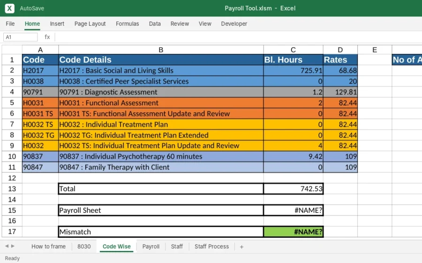
Task: Switch to the How to frame sheet
Action: point(48,247)
